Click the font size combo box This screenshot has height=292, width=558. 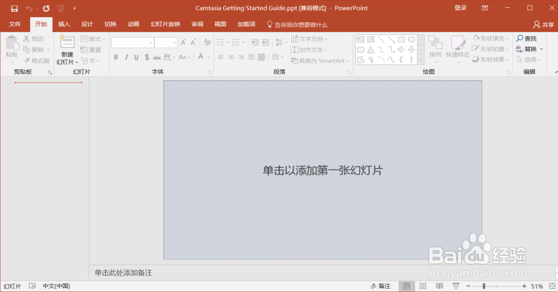pyautogui.click(x=166, y=42)
